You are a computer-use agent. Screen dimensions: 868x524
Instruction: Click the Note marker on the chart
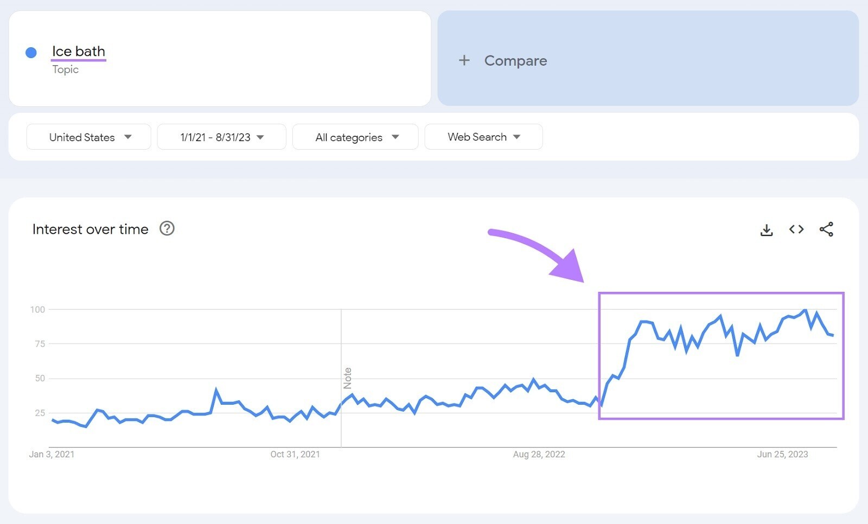click(x=348, y=376)
